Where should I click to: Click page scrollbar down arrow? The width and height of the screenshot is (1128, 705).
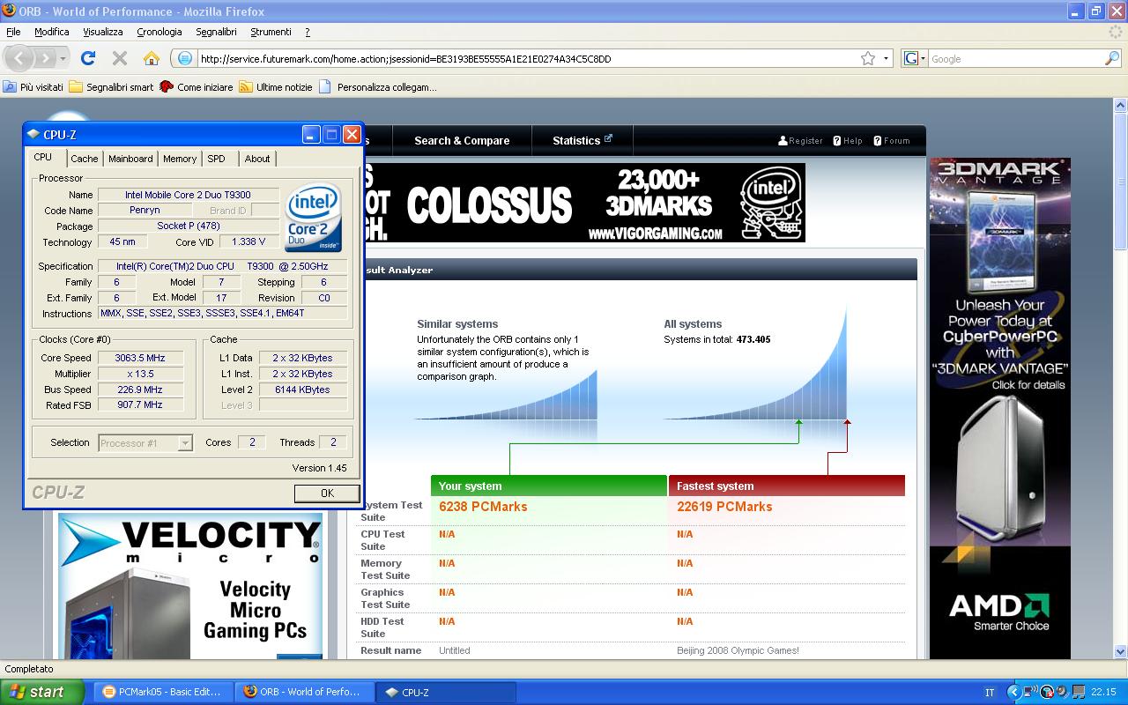(1121, 651)
